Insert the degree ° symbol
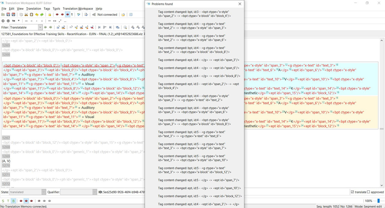The image size is (385, 208). click(19, 21)
